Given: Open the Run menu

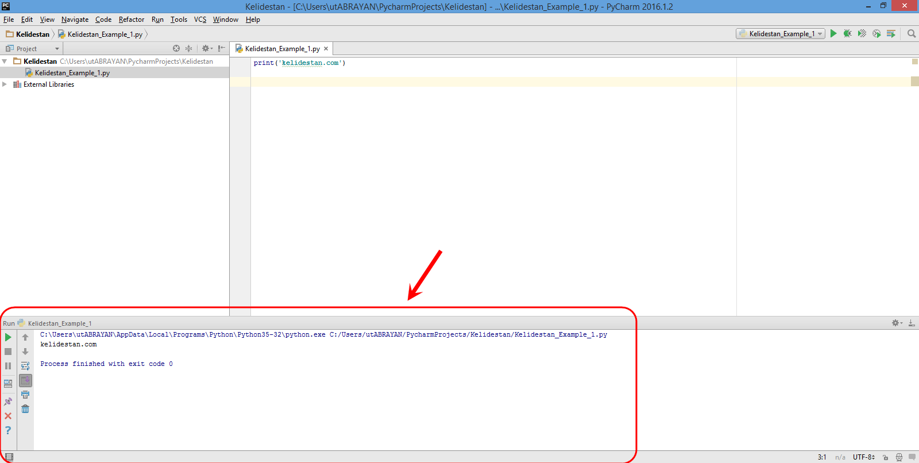Looking at the screenshot, I should (x=157, y=20).
